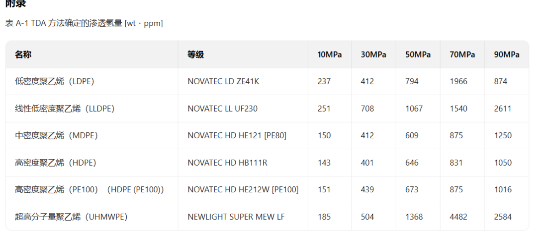Screen dimensions: 537x231
Task: Click the 4482 value for UHMWPE
Action: click(458, 217)
